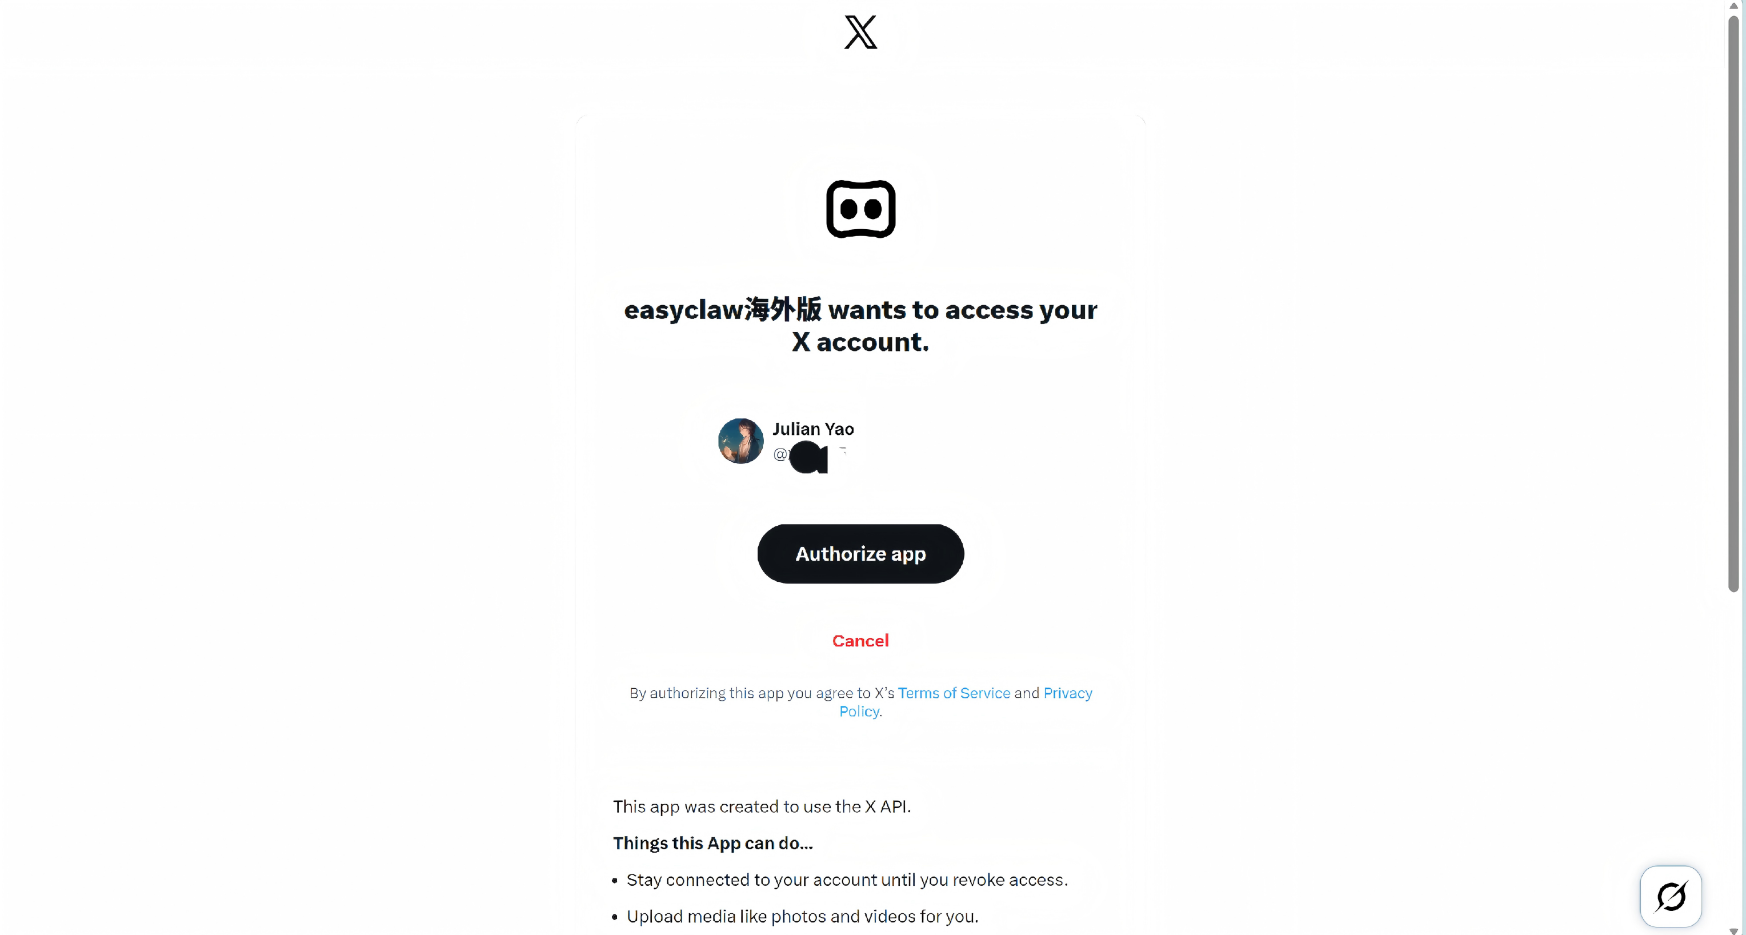Click the 'By authorizing this app' disclaimer text
The width and height of the screenshot is (1746, 935).
(861, 702)
